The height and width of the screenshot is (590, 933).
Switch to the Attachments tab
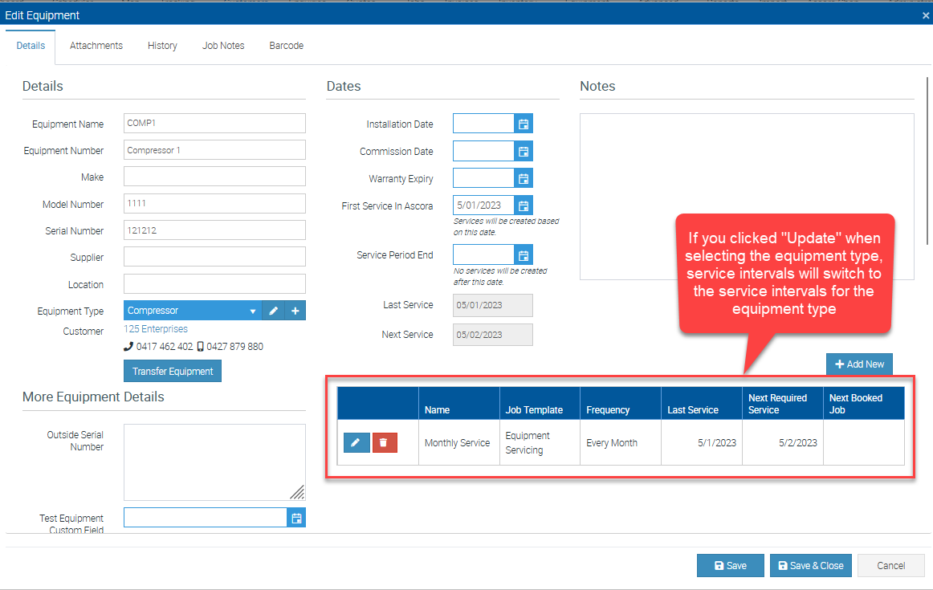point(96,46)
